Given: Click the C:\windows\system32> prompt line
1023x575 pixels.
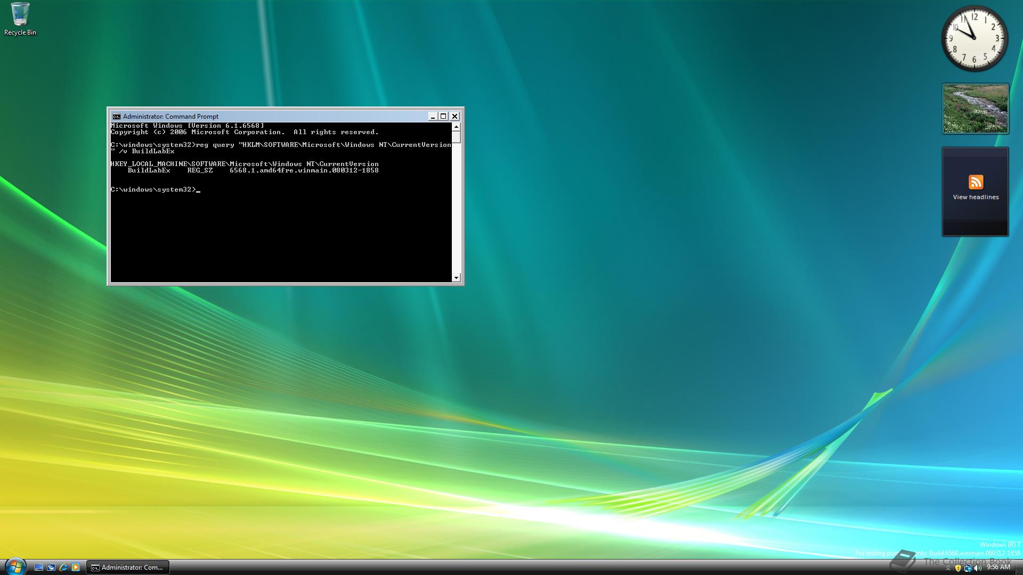Looking at the screenshot, I should pyautogui.click(x=155, y=190).
